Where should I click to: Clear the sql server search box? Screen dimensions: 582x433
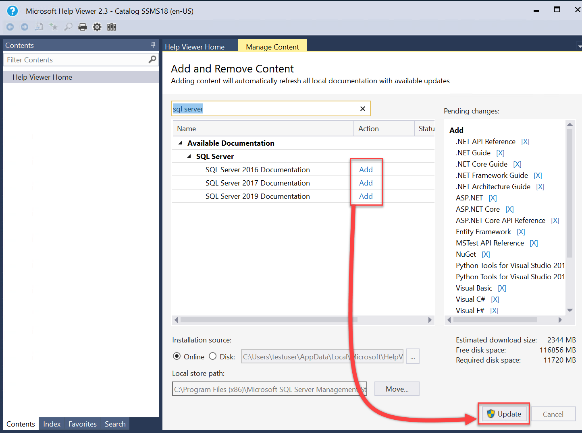[x=362, y=108]
